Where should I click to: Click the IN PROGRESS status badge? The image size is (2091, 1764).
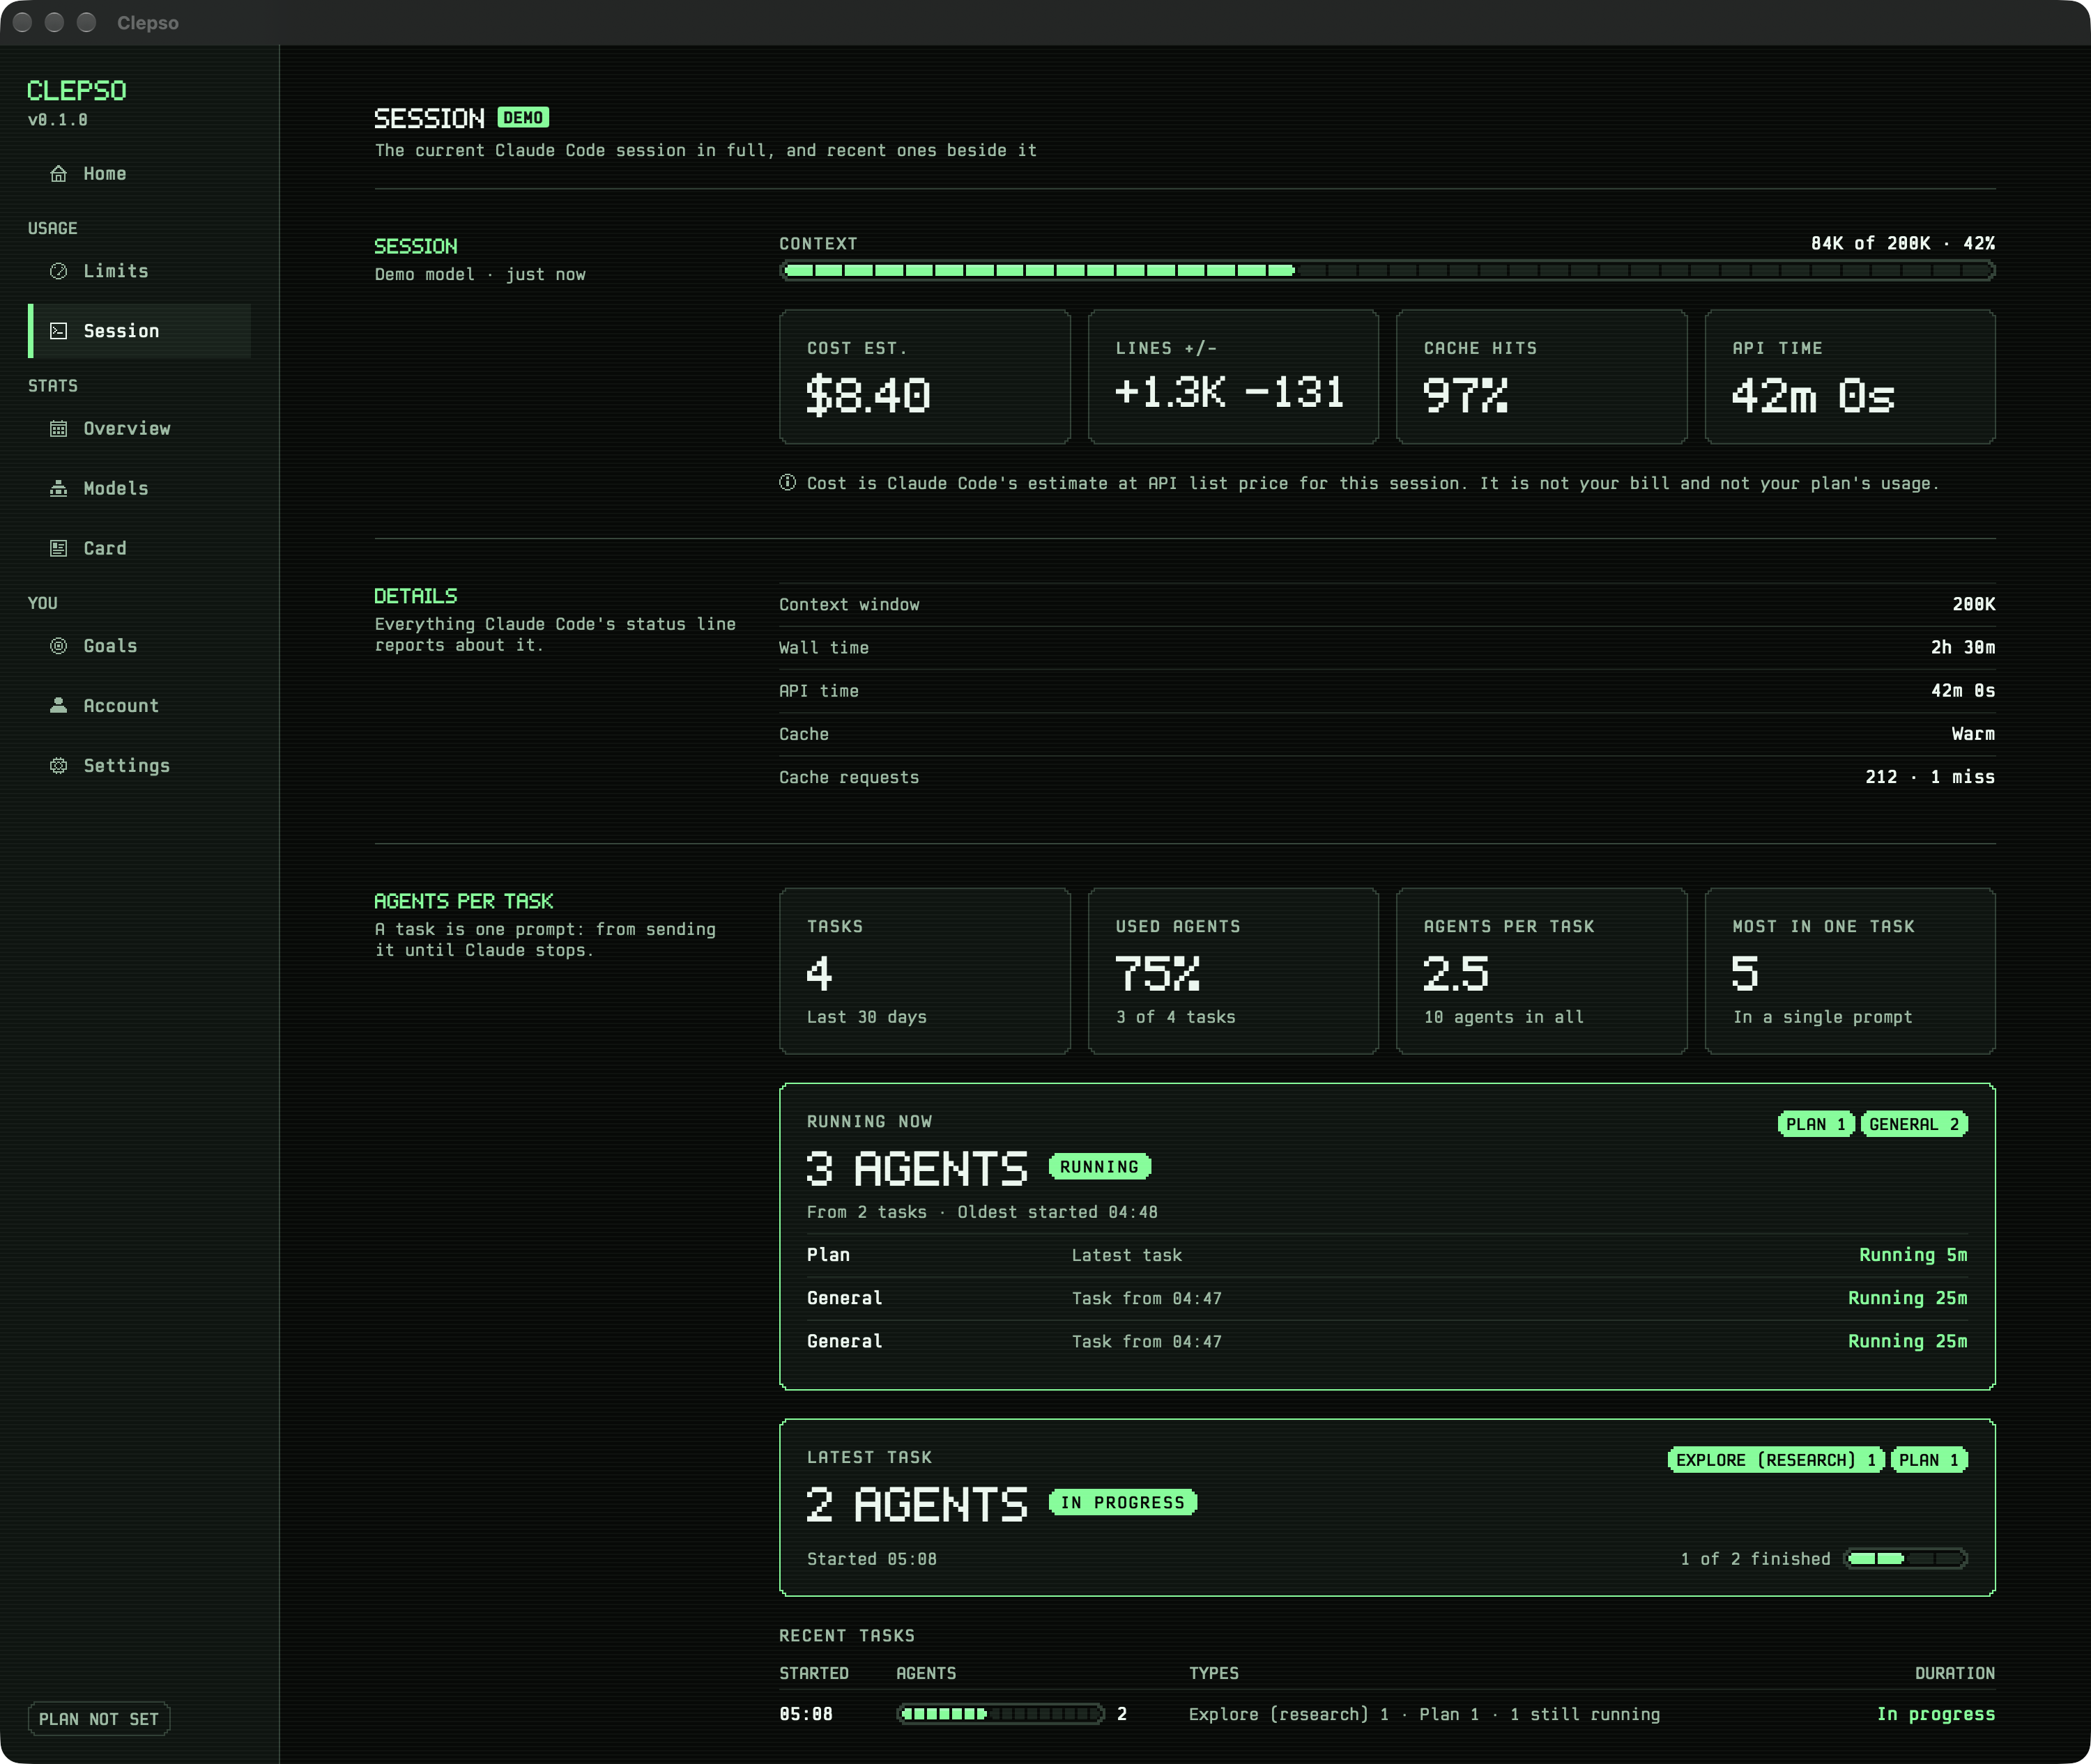pos(1123,1503)
